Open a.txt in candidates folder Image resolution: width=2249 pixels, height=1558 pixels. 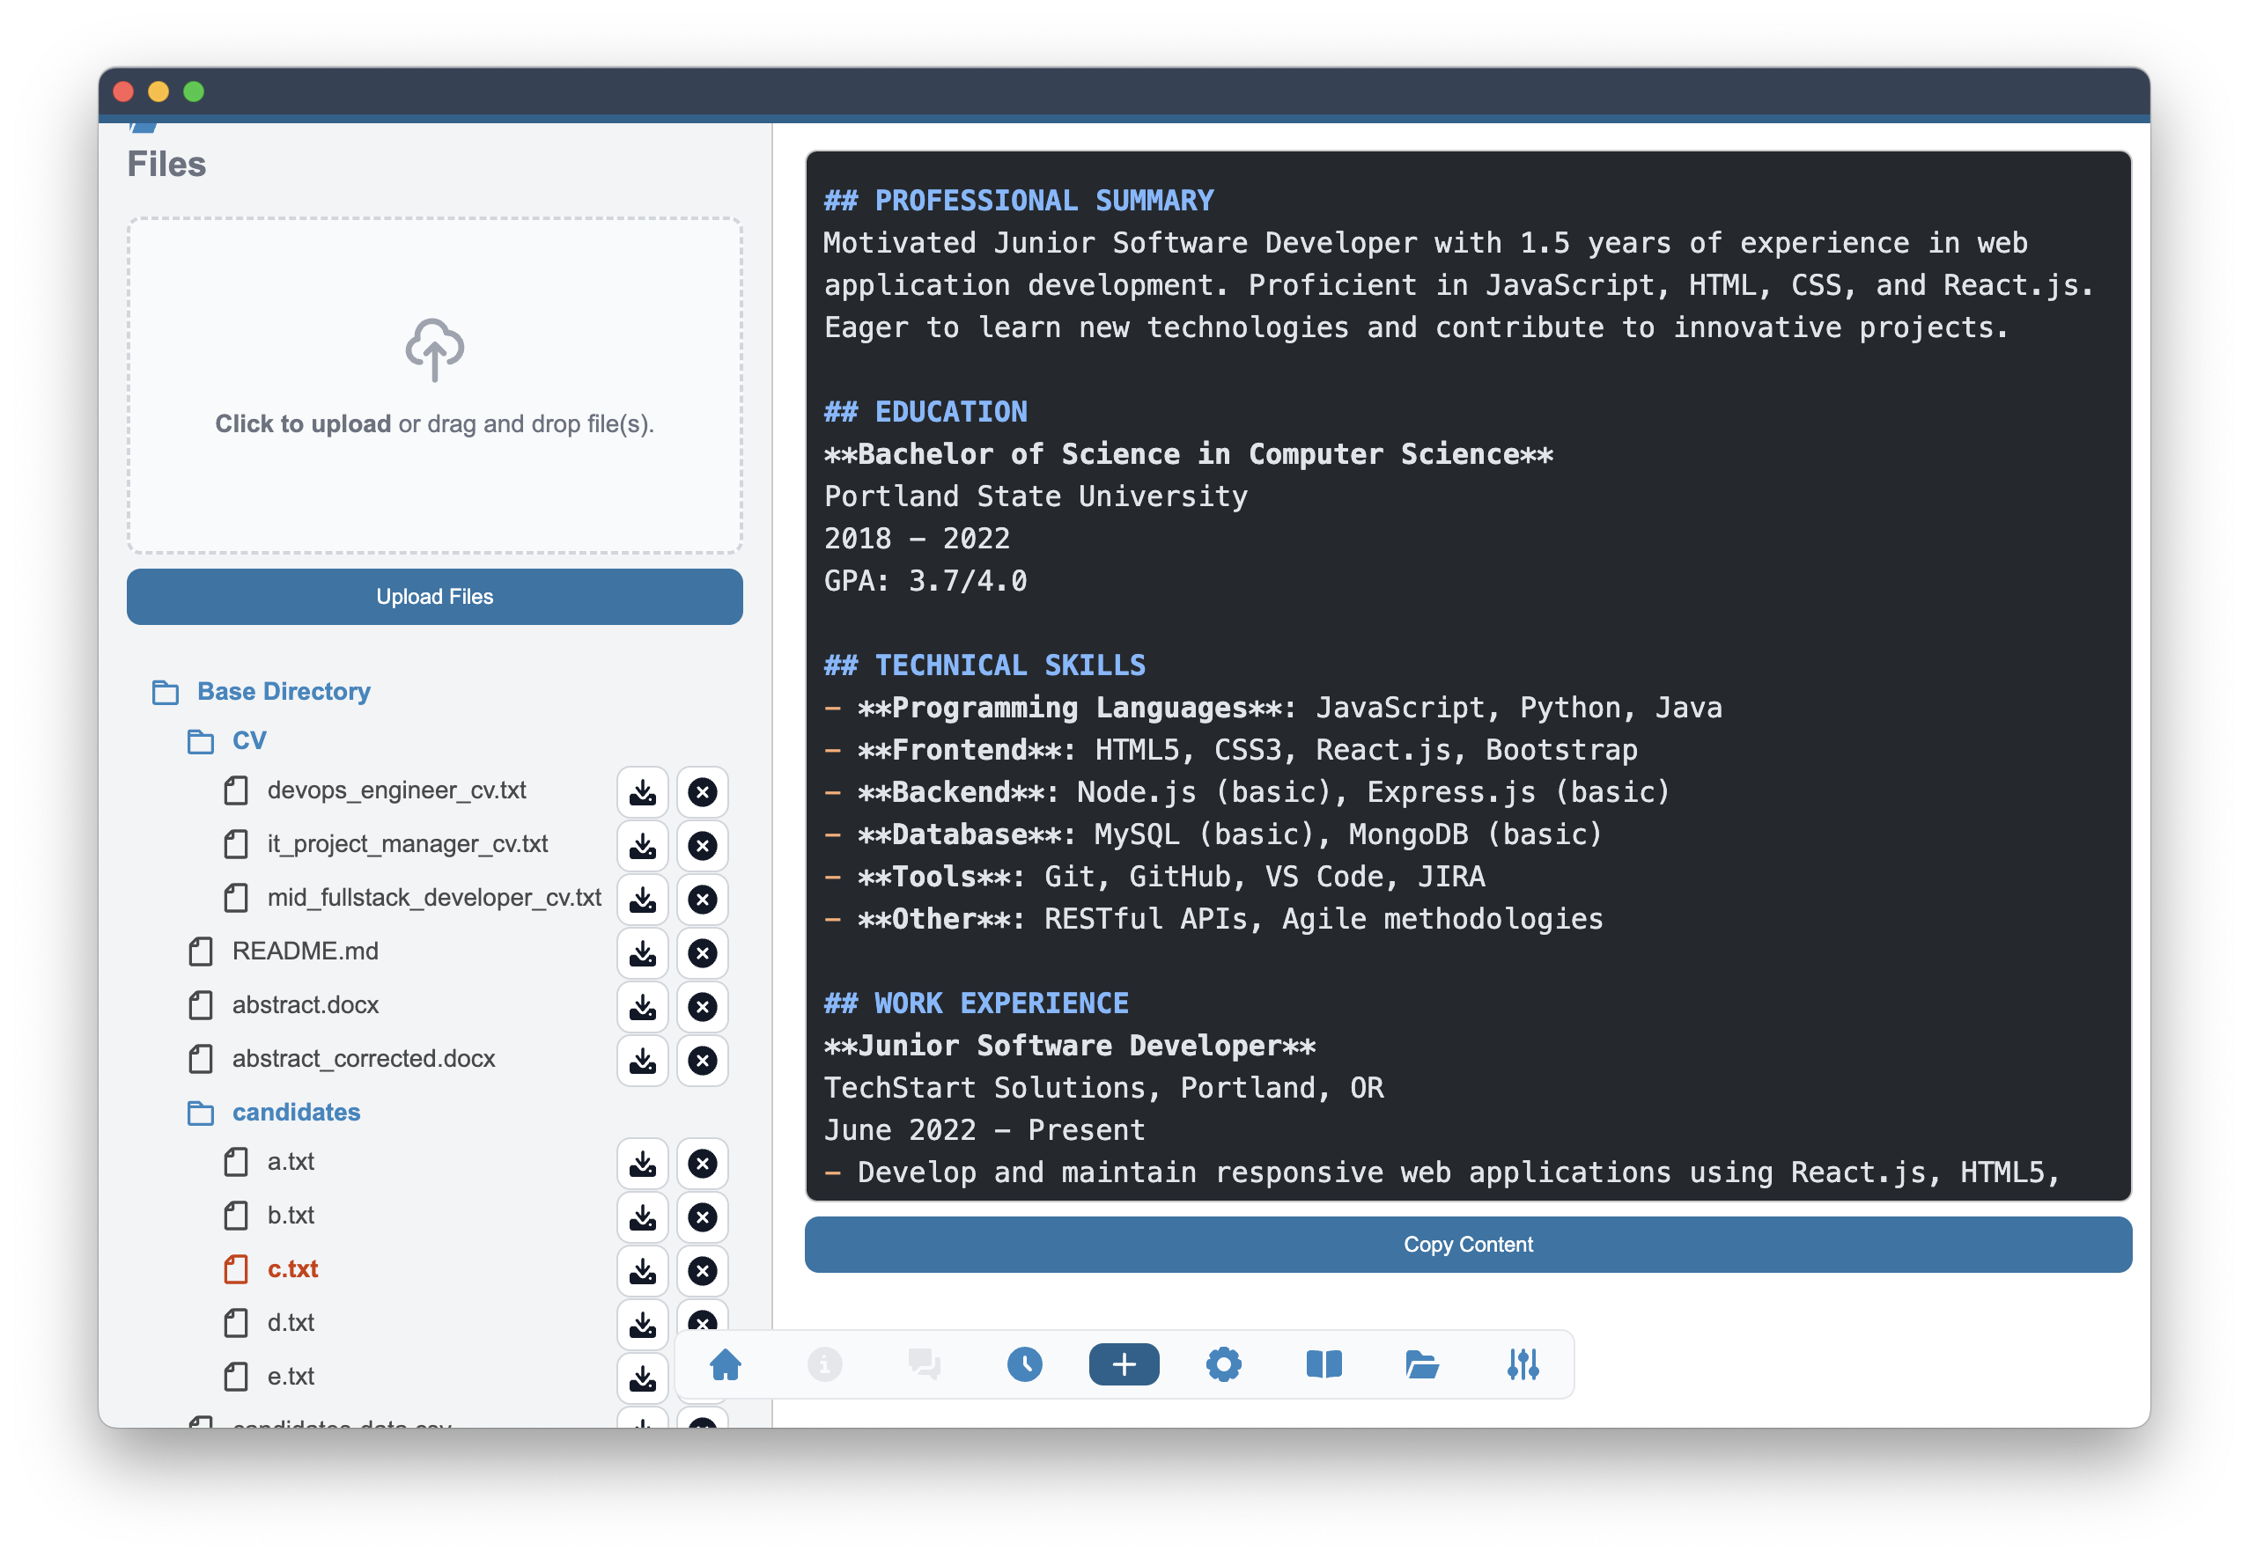click(x=290, y=1162)
